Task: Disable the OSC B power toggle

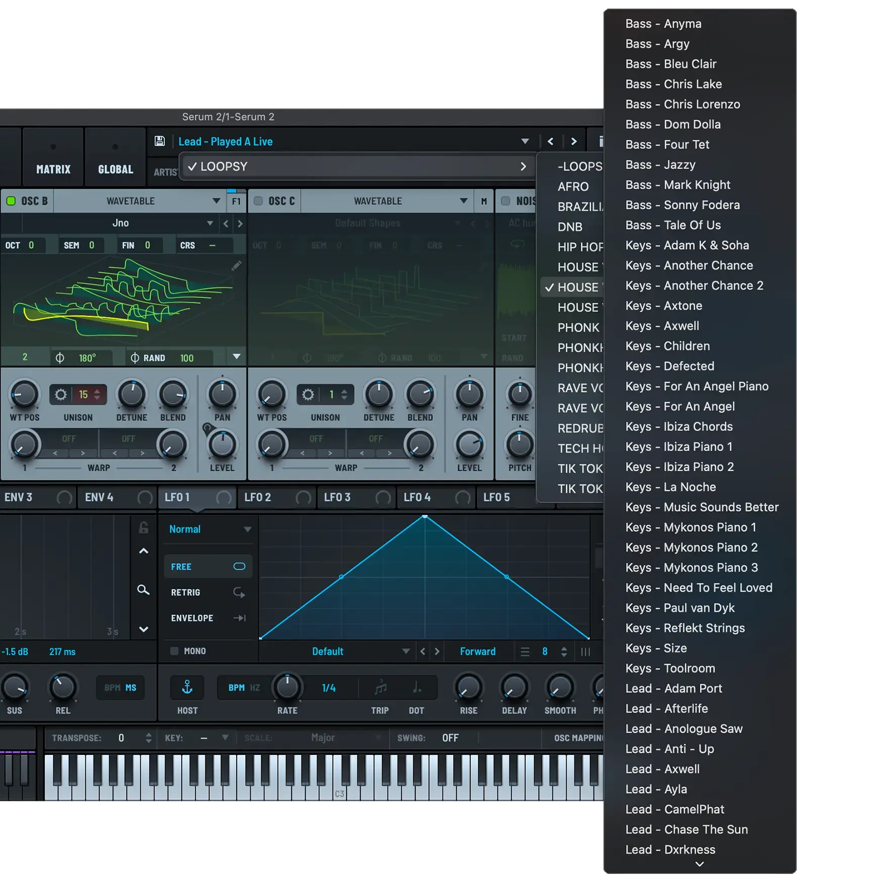Action: [11, 201]
